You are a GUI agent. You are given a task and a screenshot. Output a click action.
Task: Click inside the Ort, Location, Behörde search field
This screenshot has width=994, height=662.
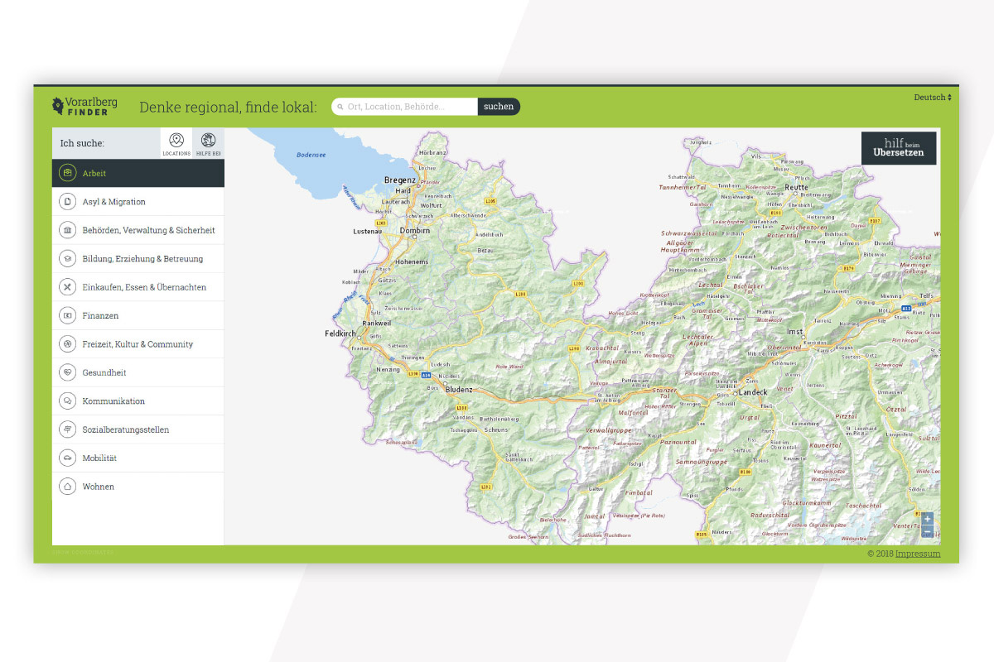(404, 106)
